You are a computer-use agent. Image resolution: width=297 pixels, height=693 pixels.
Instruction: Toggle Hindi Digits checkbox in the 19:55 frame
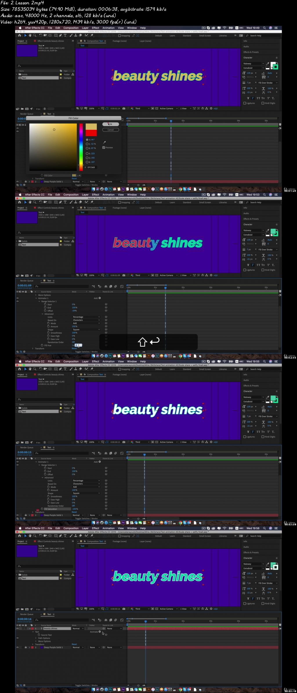tap(263, 437)
